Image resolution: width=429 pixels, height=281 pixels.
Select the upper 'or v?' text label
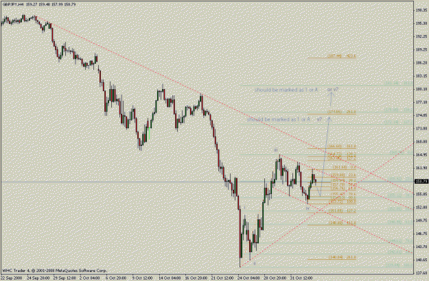coord(333,89)
